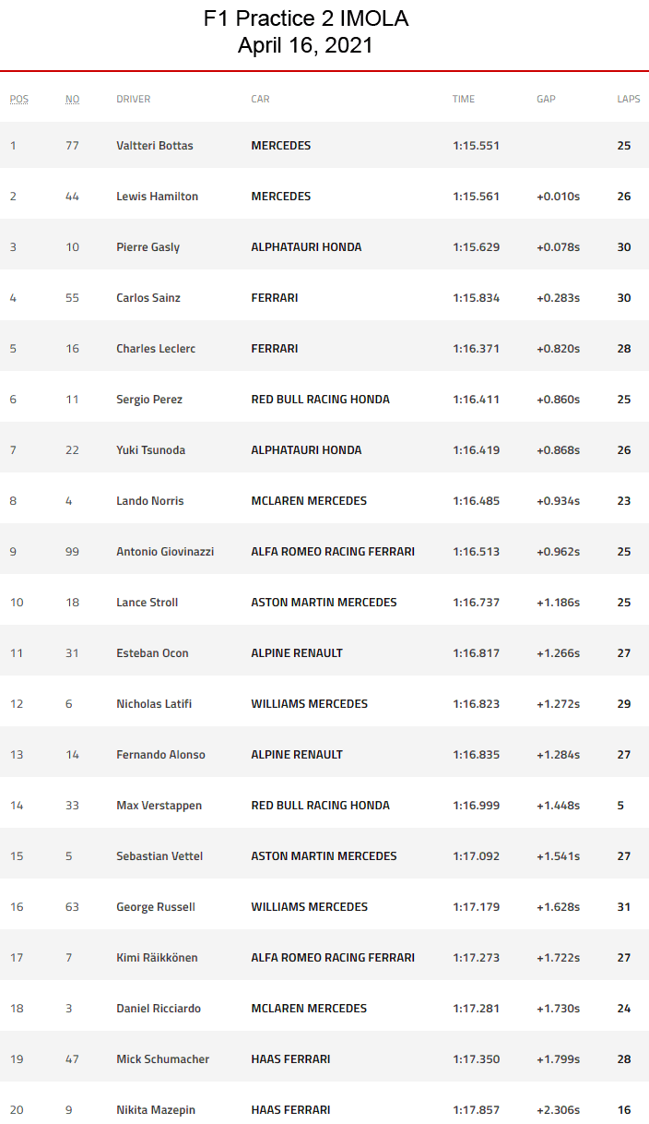The width and height of the screenshot is (649, 1124).
Task: Click the LAPS column header
Action: (628, 99)
